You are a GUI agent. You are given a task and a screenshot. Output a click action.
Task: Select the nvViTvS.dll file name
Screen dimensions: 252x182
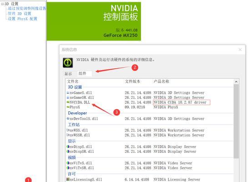coord(81,163)
